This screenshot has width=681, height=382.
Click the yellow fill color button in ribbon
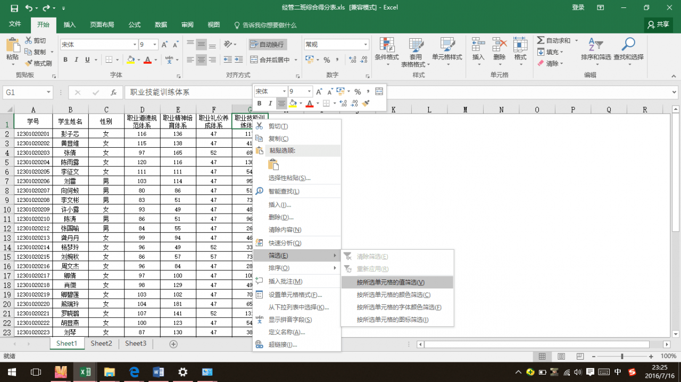pos(130,60)
